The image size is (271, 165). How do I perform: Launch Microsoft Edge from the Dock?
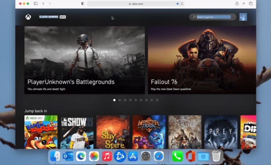(x=81, y=156)
